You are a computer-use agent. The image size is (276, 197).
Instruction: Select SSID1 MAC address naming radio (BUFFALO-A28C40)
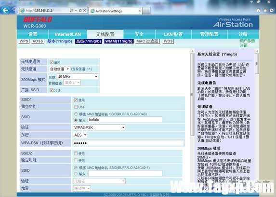[x=76, y=114]
